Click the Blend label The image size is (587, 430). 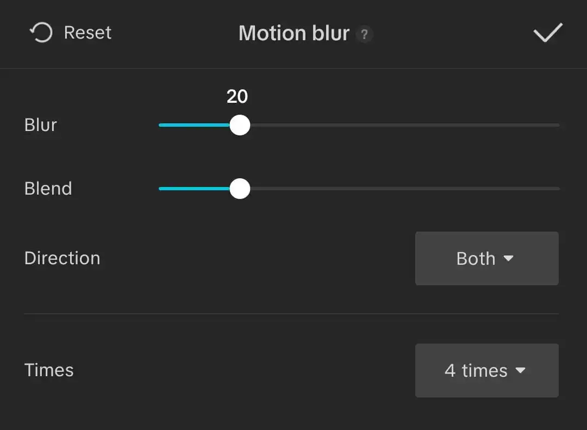(48, 189)
